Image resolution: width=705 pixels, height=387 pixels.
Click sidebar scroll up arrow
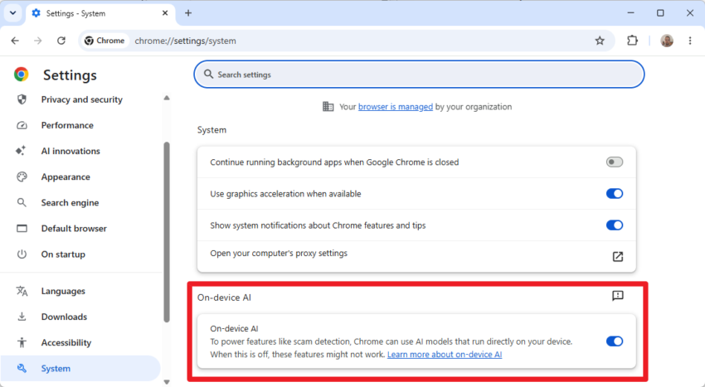point(167,98)
